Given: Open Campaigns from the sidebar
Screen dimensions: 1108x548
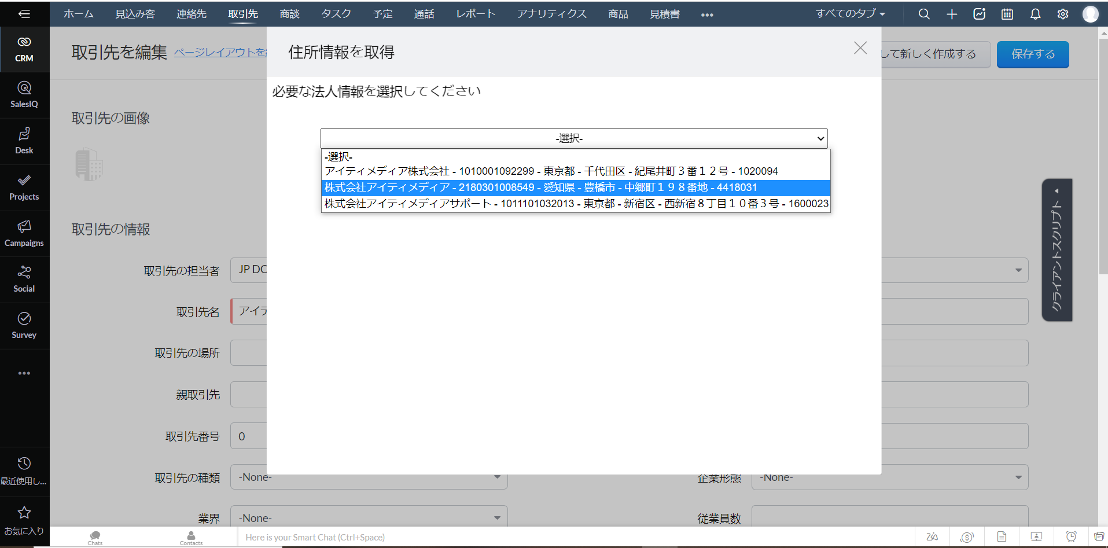Looking at the screenshot, I should (x=24, y=234).
